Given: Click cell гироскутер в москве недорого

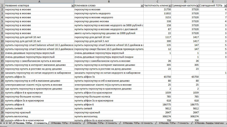Looking at the screenshot, I should coord(109,17).
